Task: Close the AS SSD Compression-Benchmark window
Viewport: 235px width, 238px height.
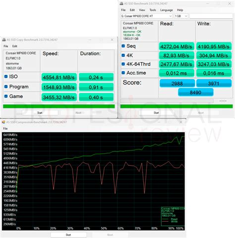Action: (x=181, y=122)
